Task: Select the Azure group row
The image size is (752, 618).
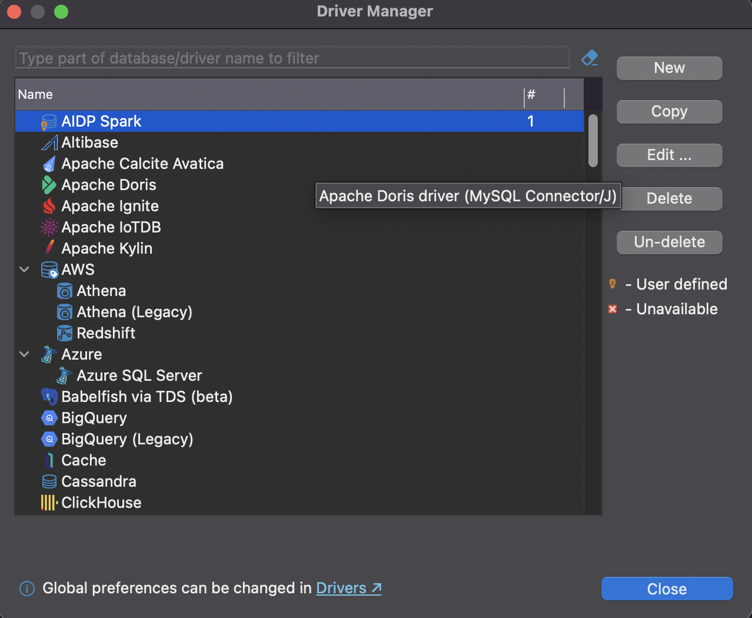Action: 300,354
